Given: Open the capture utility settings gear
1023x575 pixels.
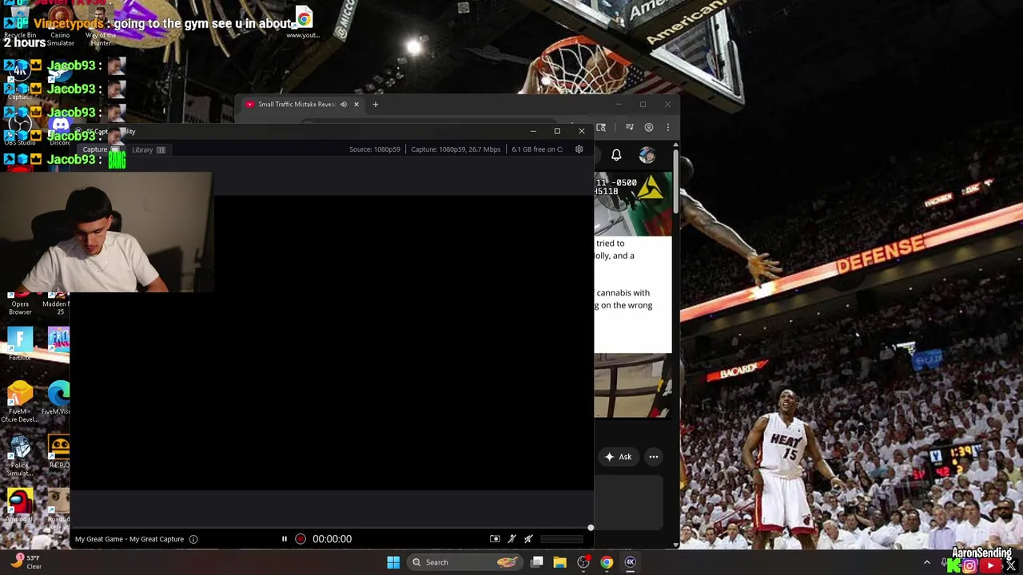Looking at the screenshot, I should click(579, 149).
